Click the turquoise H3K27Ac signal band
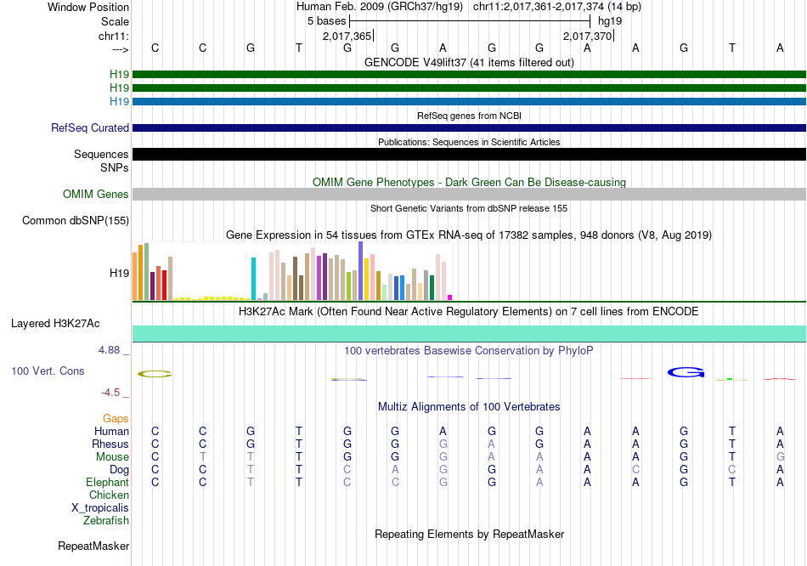Image resolution: width=807 pixels, height=566 pixels. pos(469,333)
